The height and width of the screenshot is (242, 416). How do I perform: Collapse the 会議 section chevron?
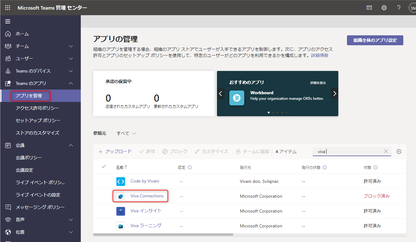pos(71,145)
